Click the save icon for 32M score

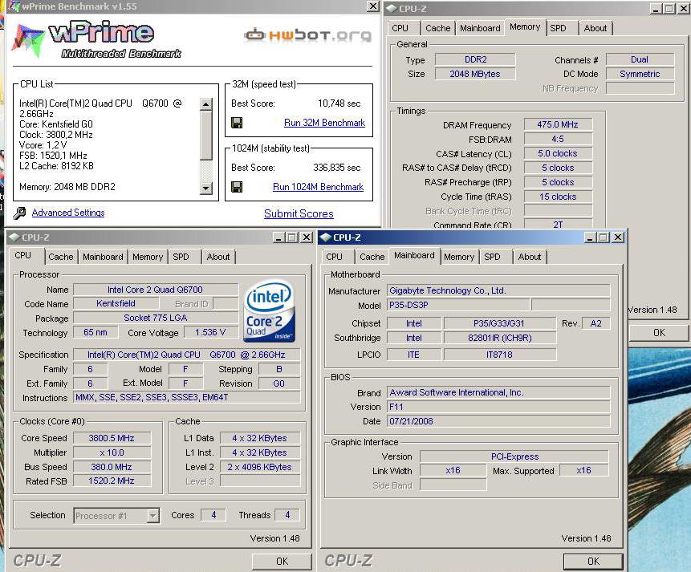tap(237, 123)
